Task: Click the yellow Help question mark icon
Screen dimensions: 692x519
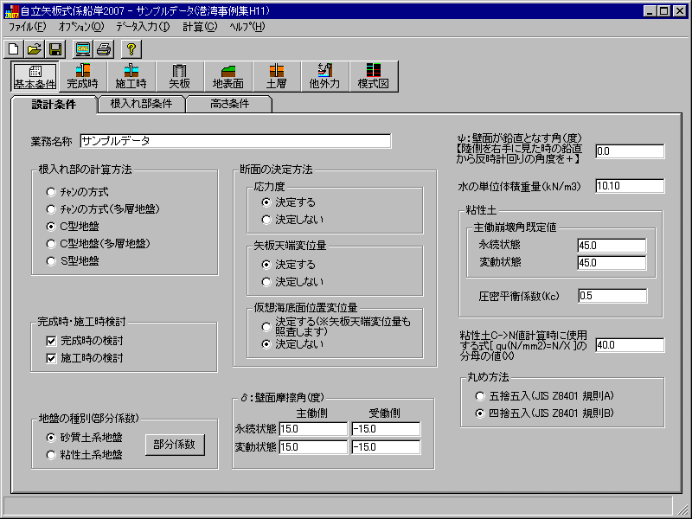Action: [131, 49]
